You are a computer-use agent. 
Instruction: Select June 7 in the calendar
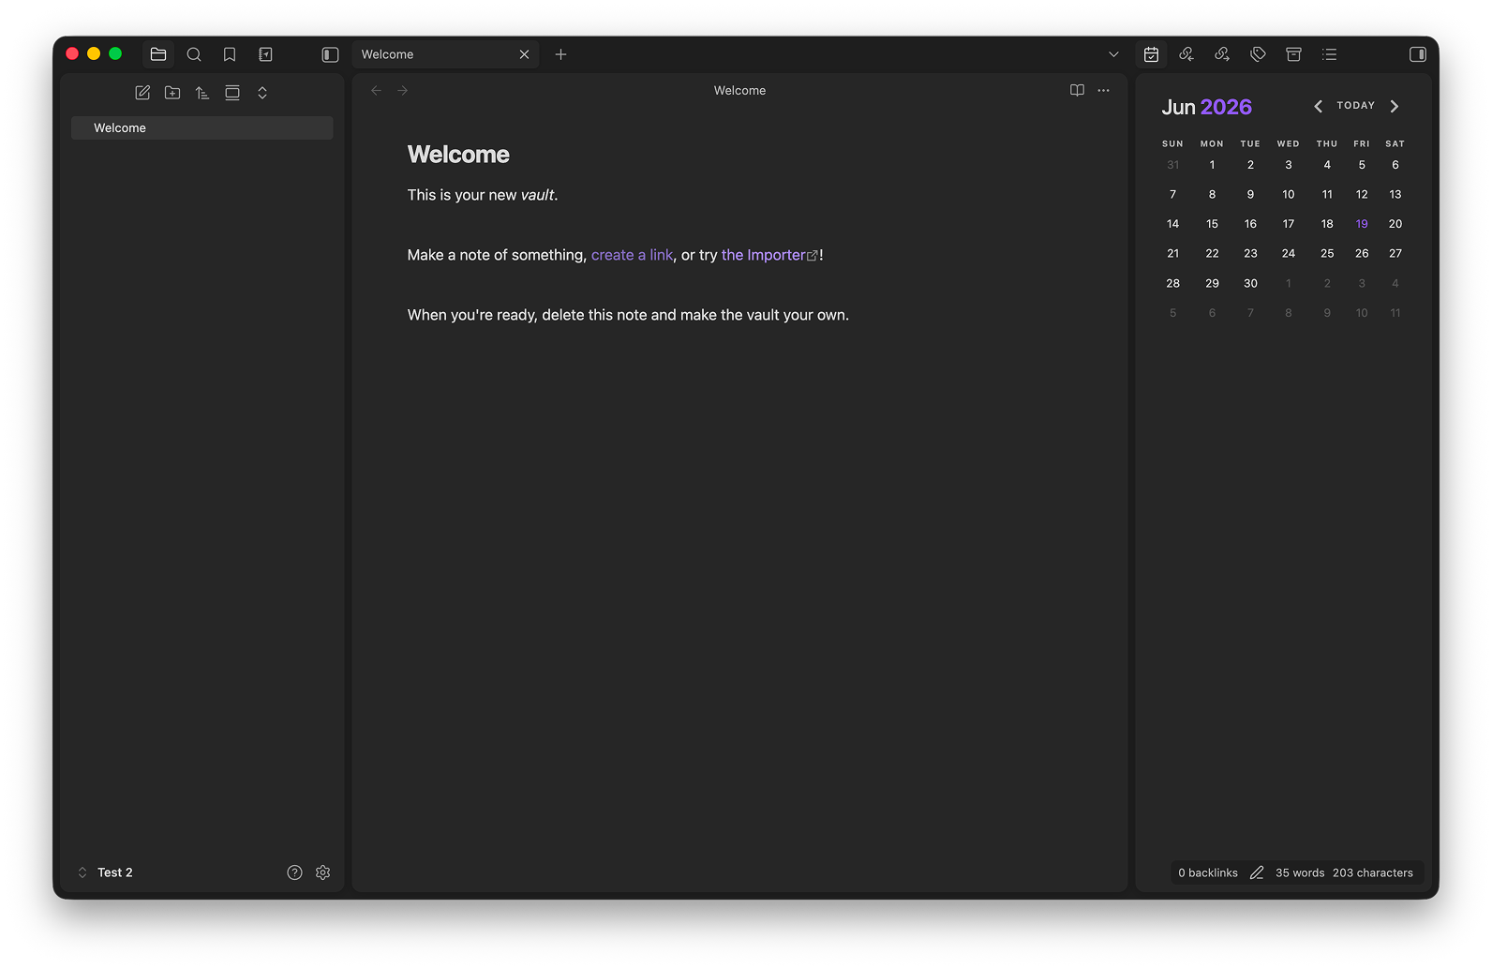click(1172, 195)
